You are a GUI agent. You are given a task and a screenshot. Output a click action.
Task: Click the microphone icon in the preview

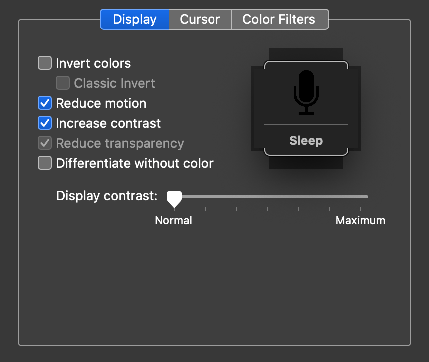pyautogui.click(x=306, y=91)
